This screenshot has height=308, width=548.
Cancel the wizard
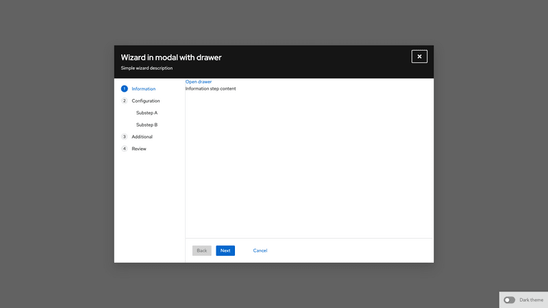click(x=260, y=251)
